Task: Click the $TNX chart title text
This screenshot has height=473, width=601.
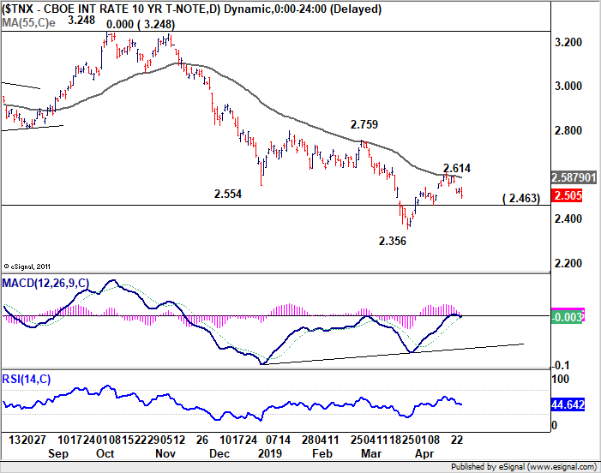Action: [x=192, y=9]
